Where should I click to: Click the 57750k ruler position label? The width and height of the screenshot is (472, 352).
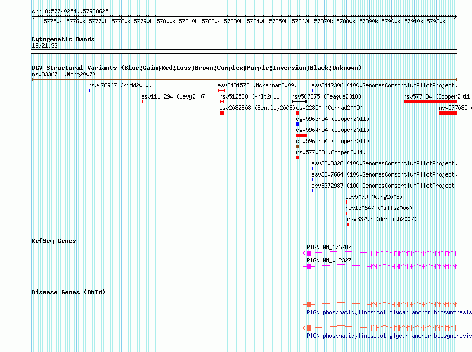(53, 21)
